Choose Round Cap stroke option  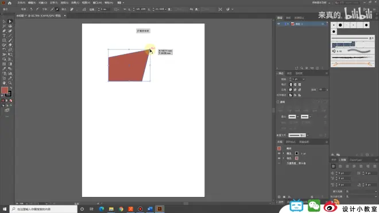click(x=295, y=84)
